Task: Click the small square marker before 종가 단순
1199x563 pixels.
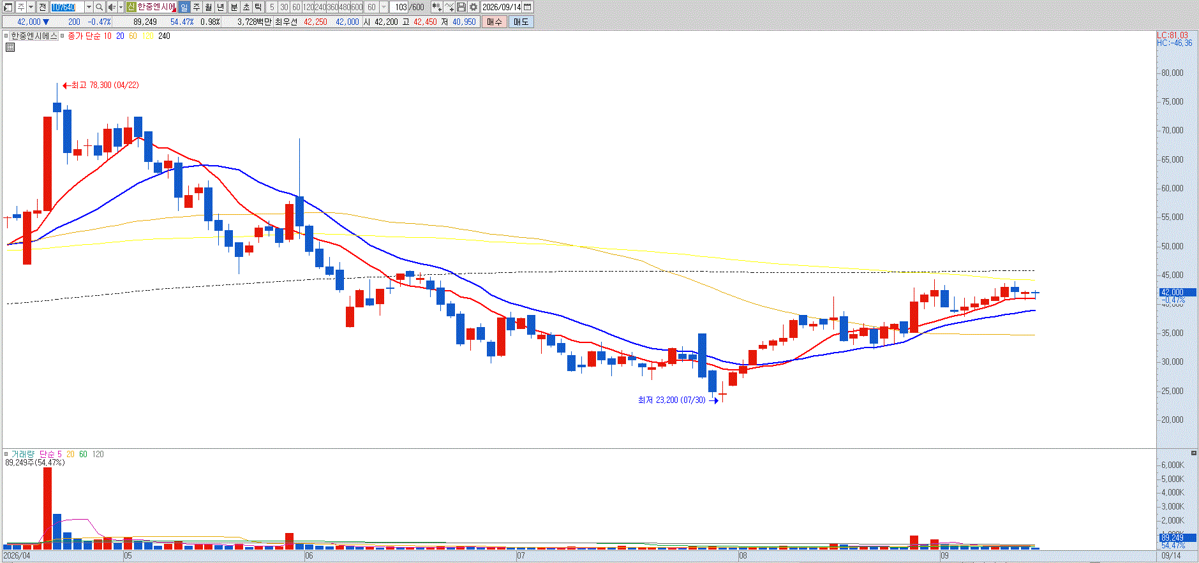Action: (x=63, y=36)
